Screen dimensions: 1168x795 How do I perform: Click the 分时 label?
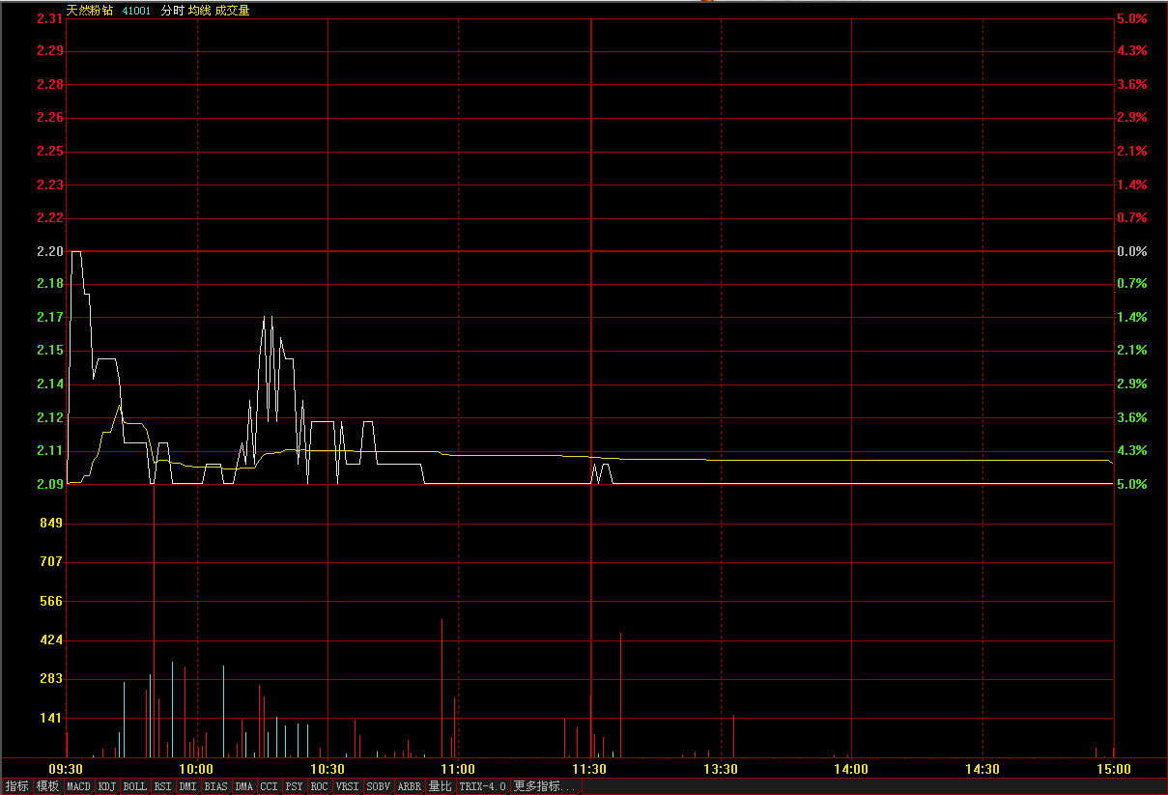pos(172,11)
